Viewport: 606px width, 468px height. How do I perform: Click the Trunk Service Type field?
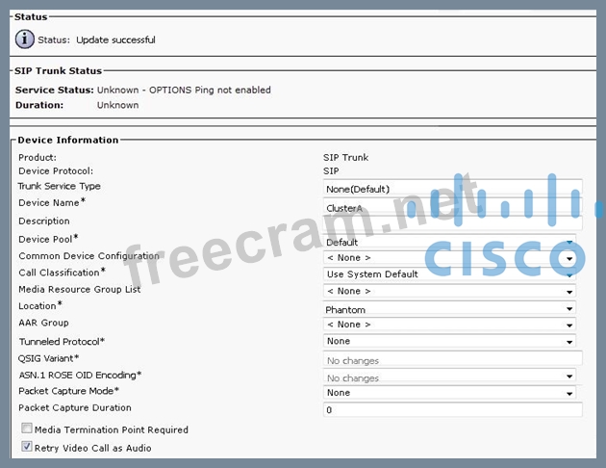pos(452,189)
